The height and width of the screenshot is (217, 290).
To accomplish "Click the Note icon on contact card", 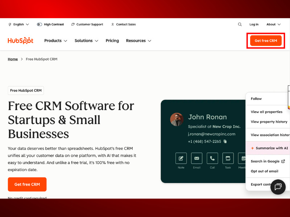I will [x=181, y=158].
